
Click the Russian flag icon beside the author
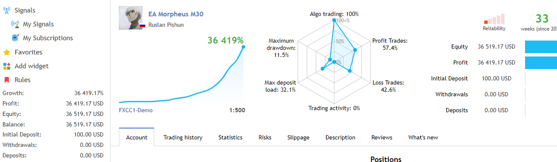pos(142,25)
